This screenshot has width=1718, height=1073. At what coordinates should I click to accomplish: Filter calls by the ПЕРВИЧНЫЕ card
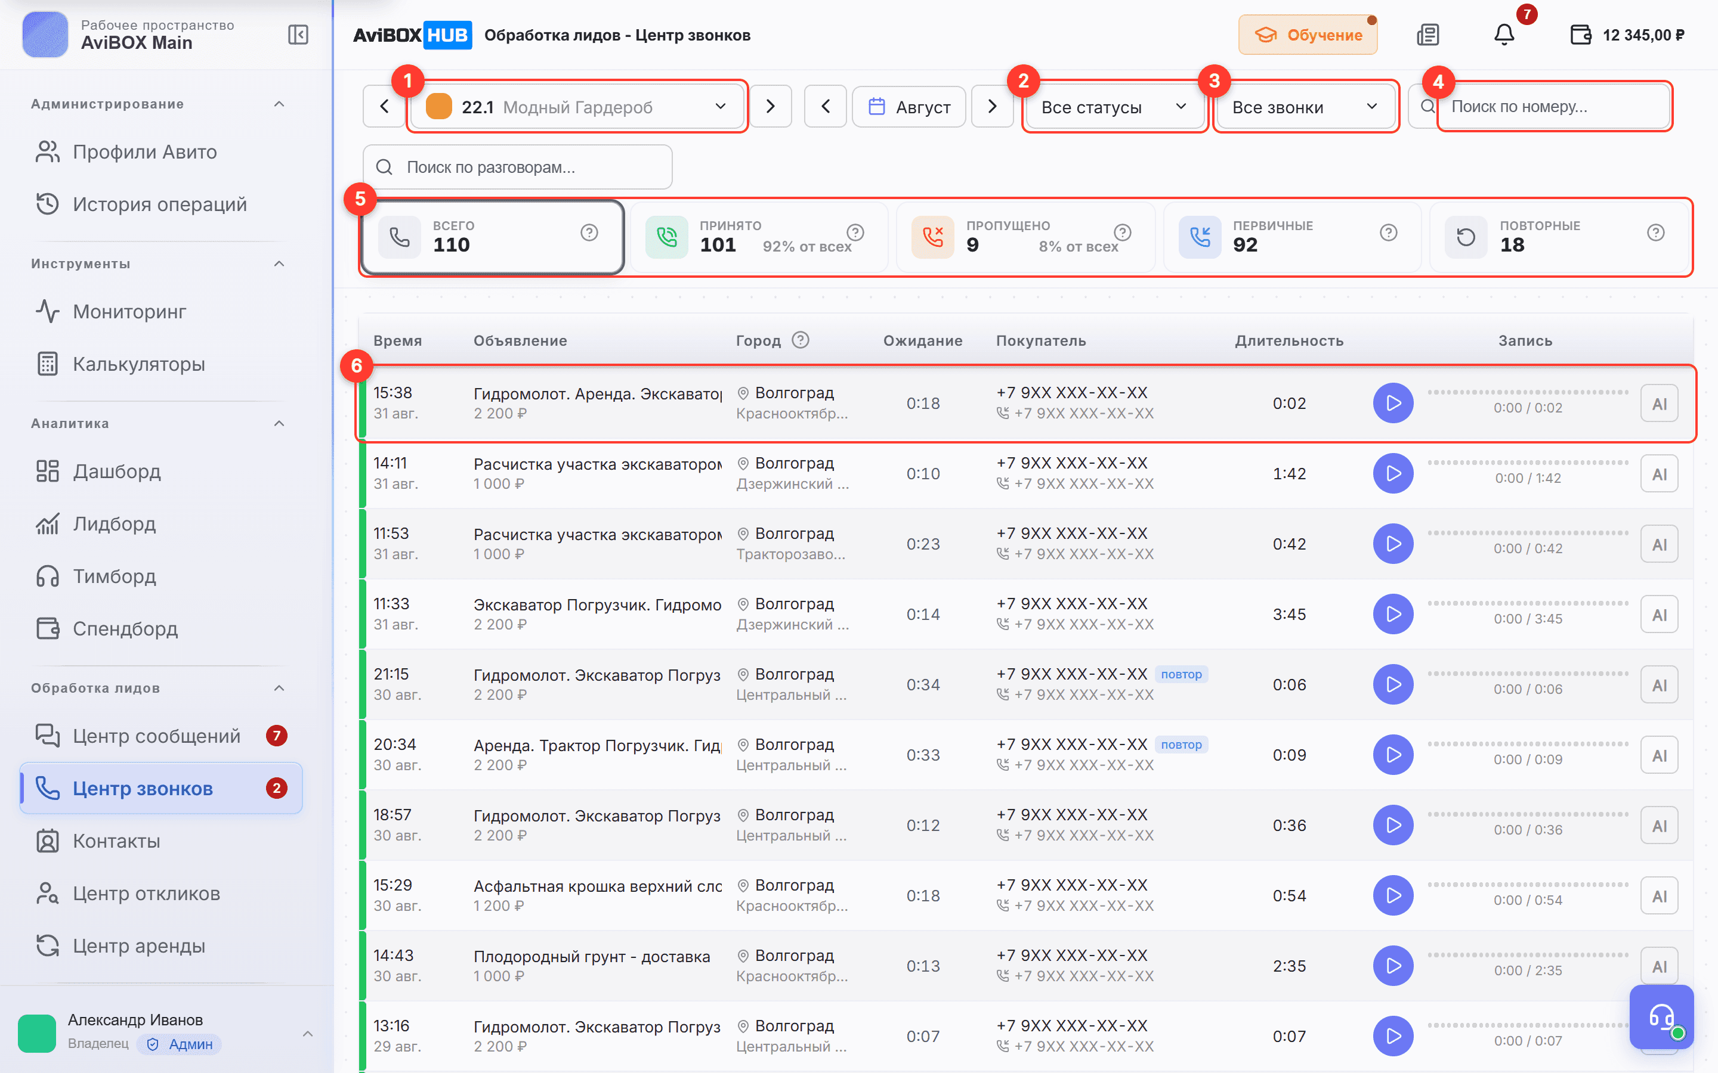(1292, 237)
